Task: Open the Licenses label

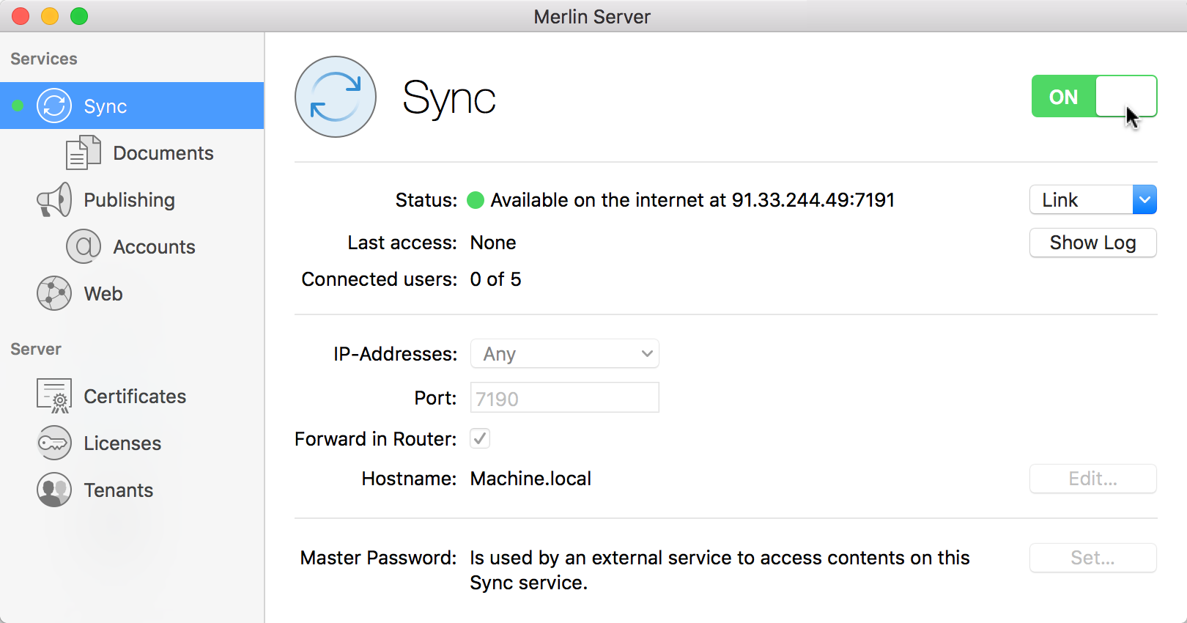Action: [x=122, y=443]
